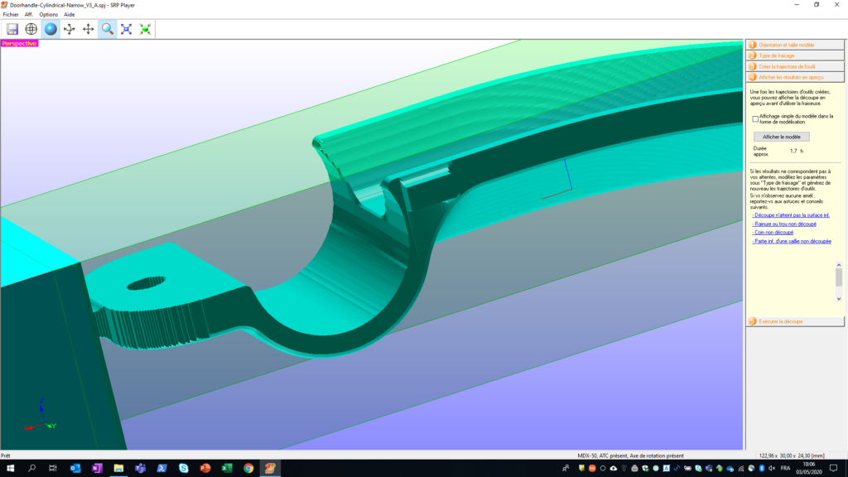
Task: Open OneNote from the taskbar
Action: [x=97, y=469]
